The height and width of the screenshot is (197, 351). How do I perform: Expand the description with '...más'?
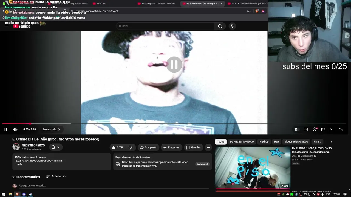point(19,164)
